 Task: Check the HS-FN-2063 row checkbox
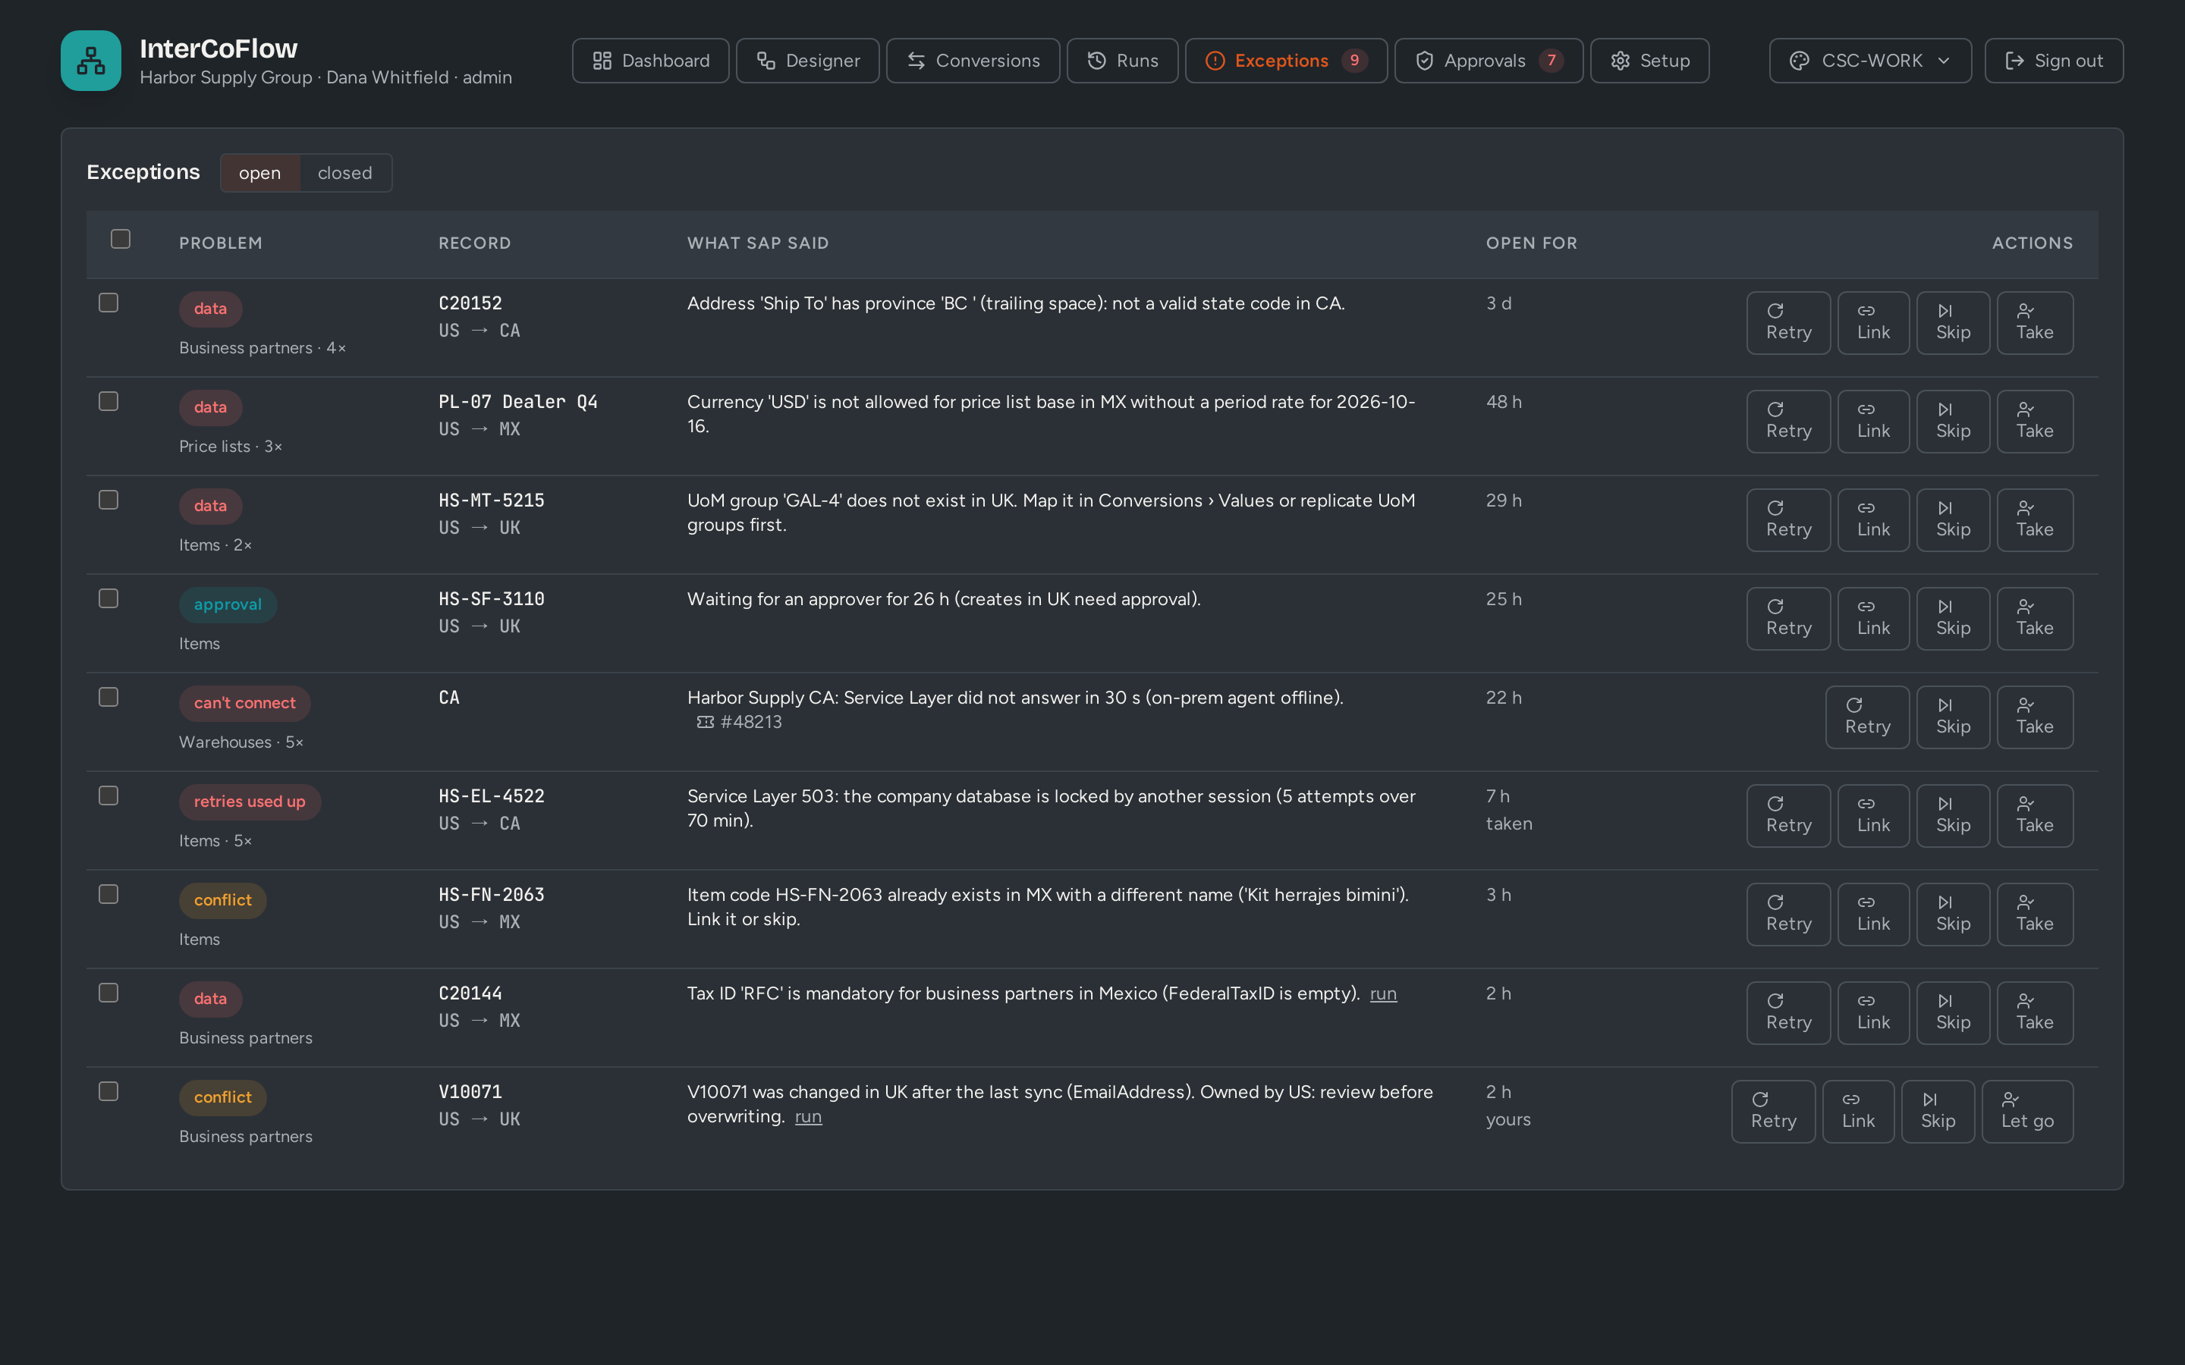click(x=108, y=894)
